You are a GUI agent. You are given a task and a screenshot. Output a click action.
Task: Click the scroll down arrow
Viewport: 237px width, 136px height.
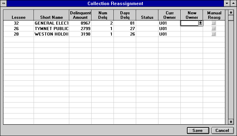click(231, 122)
